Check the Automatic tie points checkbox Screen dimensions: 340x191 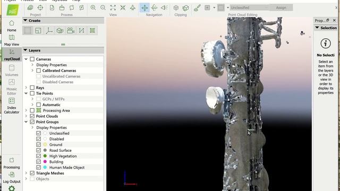[39, 105]
